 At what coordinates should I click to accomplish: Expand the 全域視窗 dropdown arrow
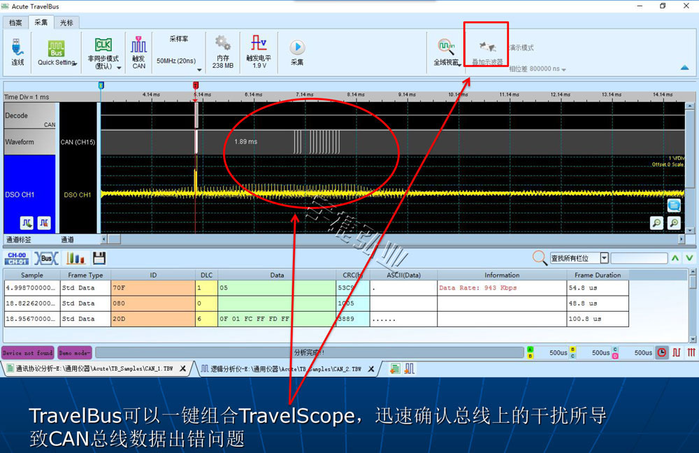[460, 64]
